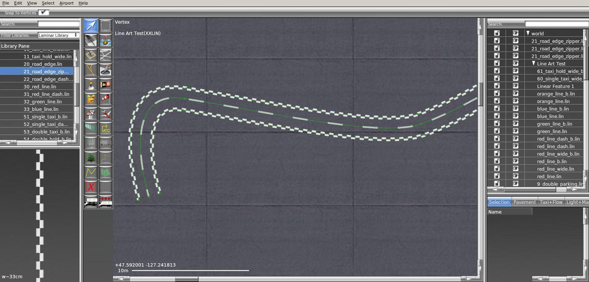Select the red X Exclusion Zone tool
This screenshot has width=589, height=282.
(x=91, y=187)
